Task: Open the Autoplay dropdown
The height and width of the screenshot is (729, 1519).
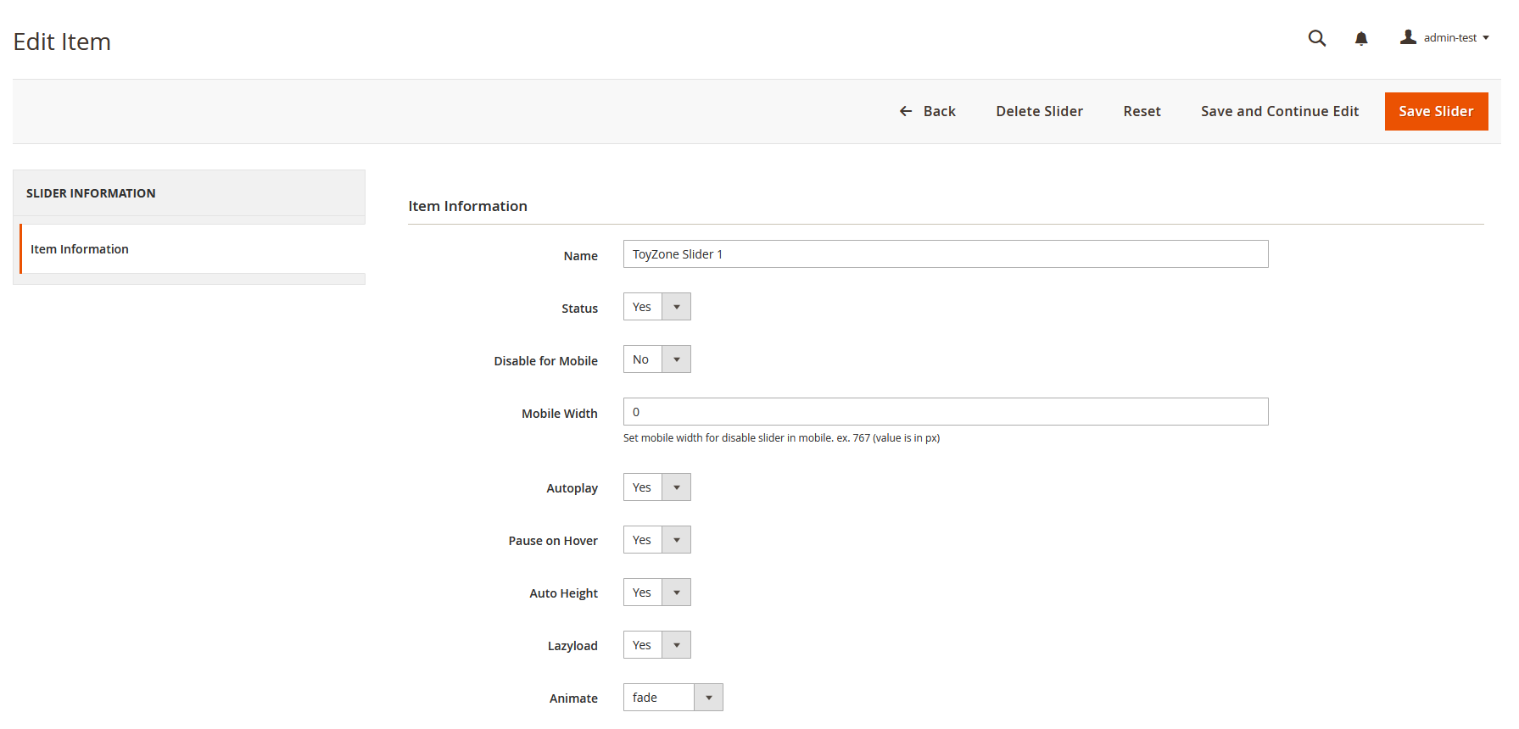Action: point(656,487)
